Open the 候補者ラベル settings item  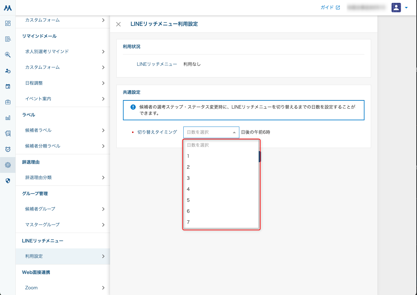pos(64,130)
